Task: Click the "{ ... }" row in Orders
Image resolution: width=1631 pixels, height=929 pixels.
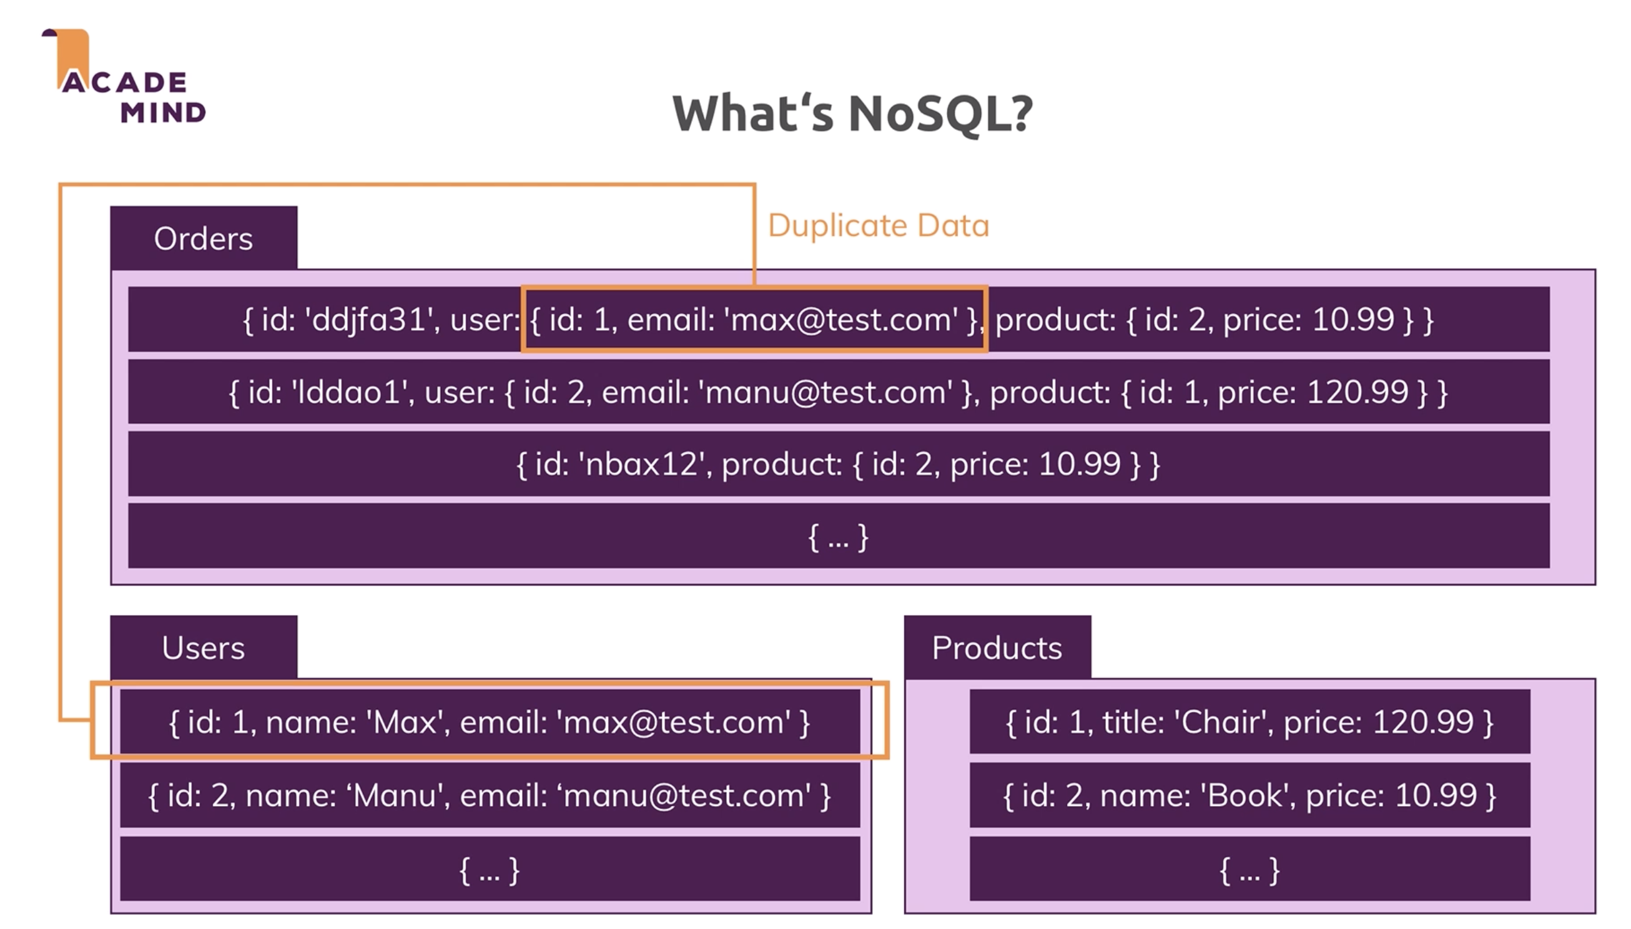Action: click(x=838, y=536)
